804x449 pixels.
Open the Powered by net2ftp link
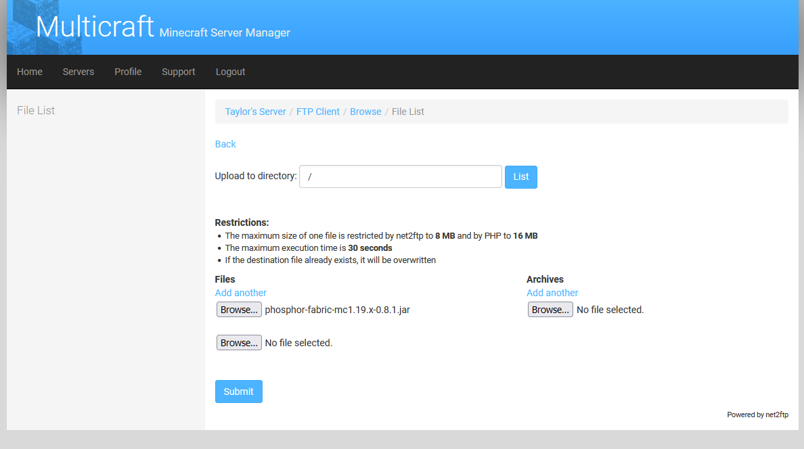pyautogui.click(x=757, y=414)
